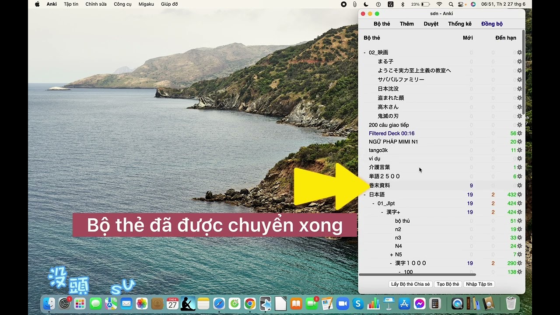The height and width of the screenshot is (315, 560).
Task: Click the date and time in menu bar
Action: 503,4
